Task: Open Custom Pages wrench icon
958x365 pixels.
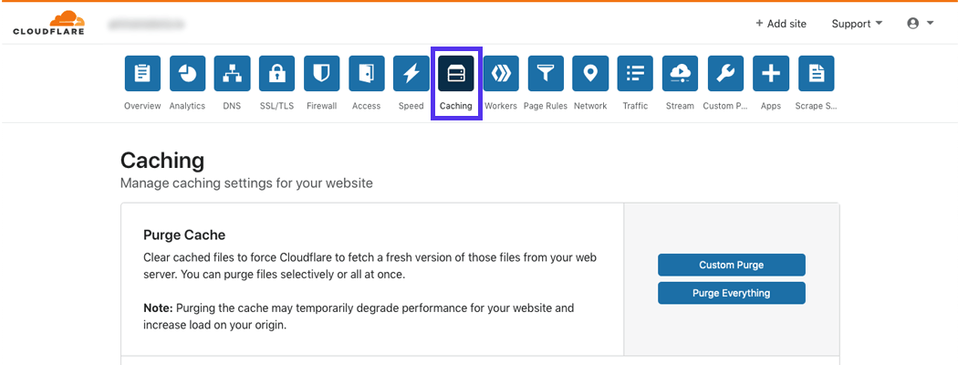Action: pyautogui.click(x=725, y=74)
